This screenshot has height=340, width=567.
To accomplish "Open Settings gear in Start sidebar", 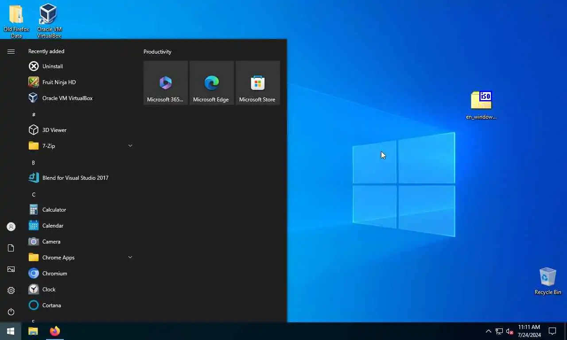I will pyautogui.click(x=11, y=290).
